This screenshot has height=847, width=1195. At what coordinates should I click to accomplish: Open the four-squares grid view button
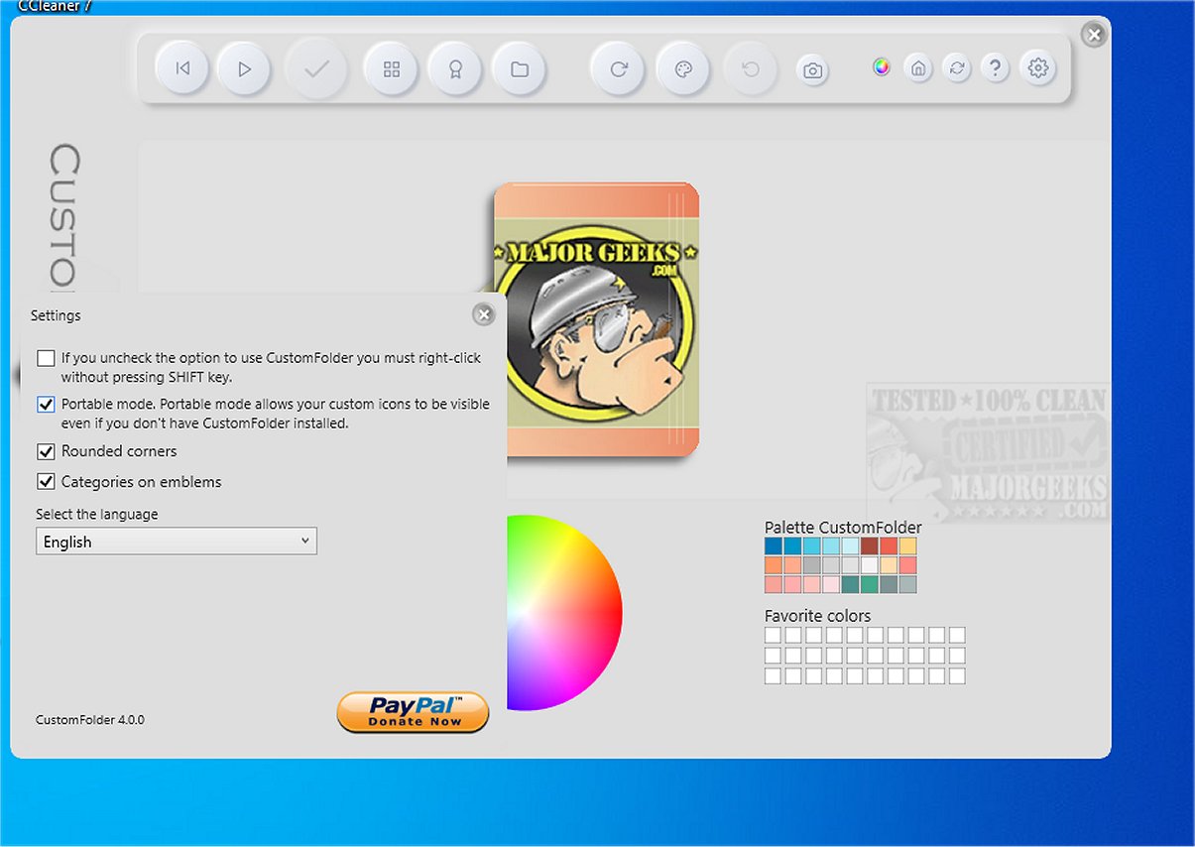392,69
